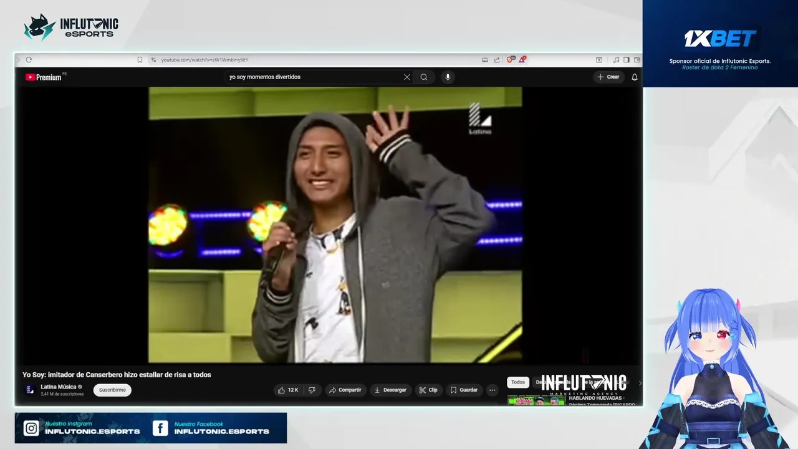Screen dimensions: 798x449
Task: Open the browser wallet icon
Action: point(637,60)
